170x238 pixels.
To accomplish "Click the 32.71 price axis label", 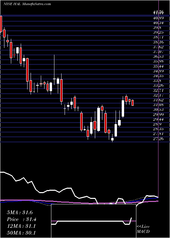I will (158, 90).
